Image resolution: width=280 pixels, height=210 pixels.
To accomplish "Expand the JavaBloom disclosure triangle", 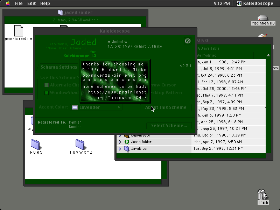I will [x=120, y=148].
